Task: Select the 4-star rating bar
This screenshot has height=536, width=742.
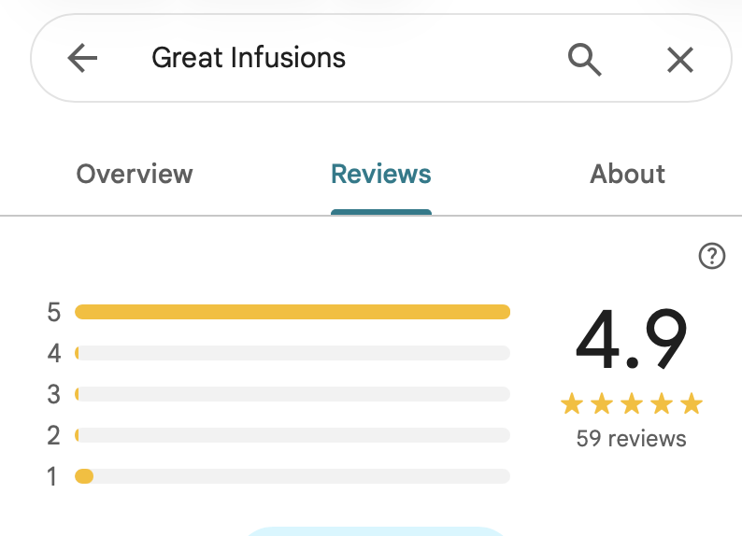Action: click(x=293, y=353)
